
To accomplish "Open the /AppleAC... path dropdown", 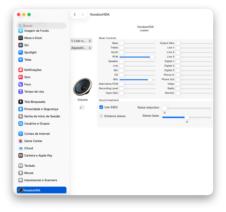I will point(81,48).
